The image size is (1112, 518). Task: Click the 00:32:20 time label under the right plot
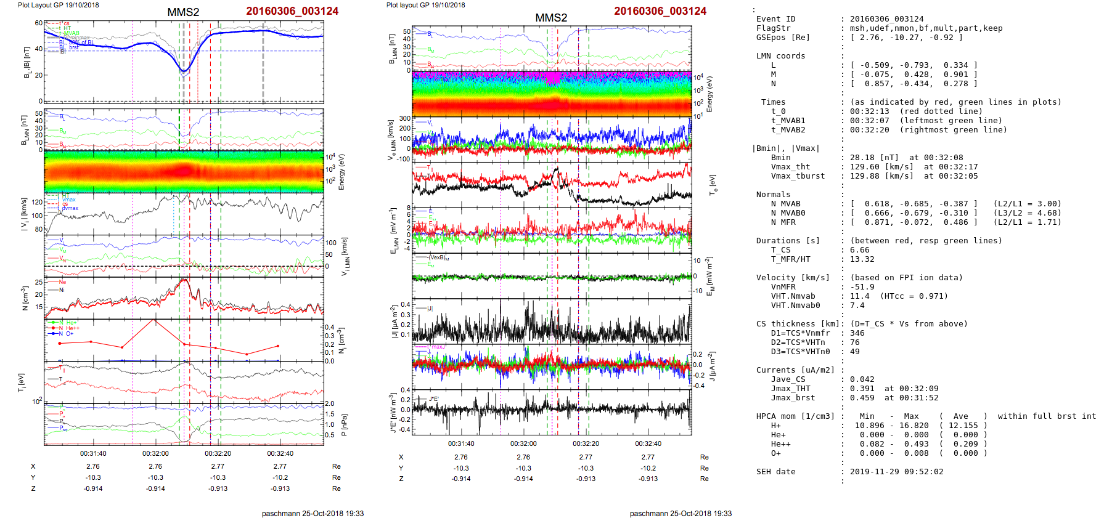coord(586,443)
